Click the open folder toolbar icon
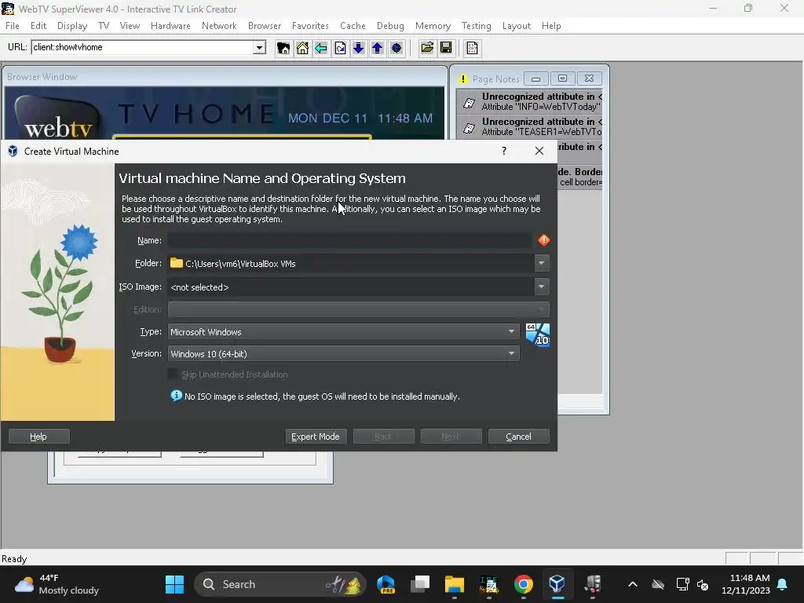 427,48
